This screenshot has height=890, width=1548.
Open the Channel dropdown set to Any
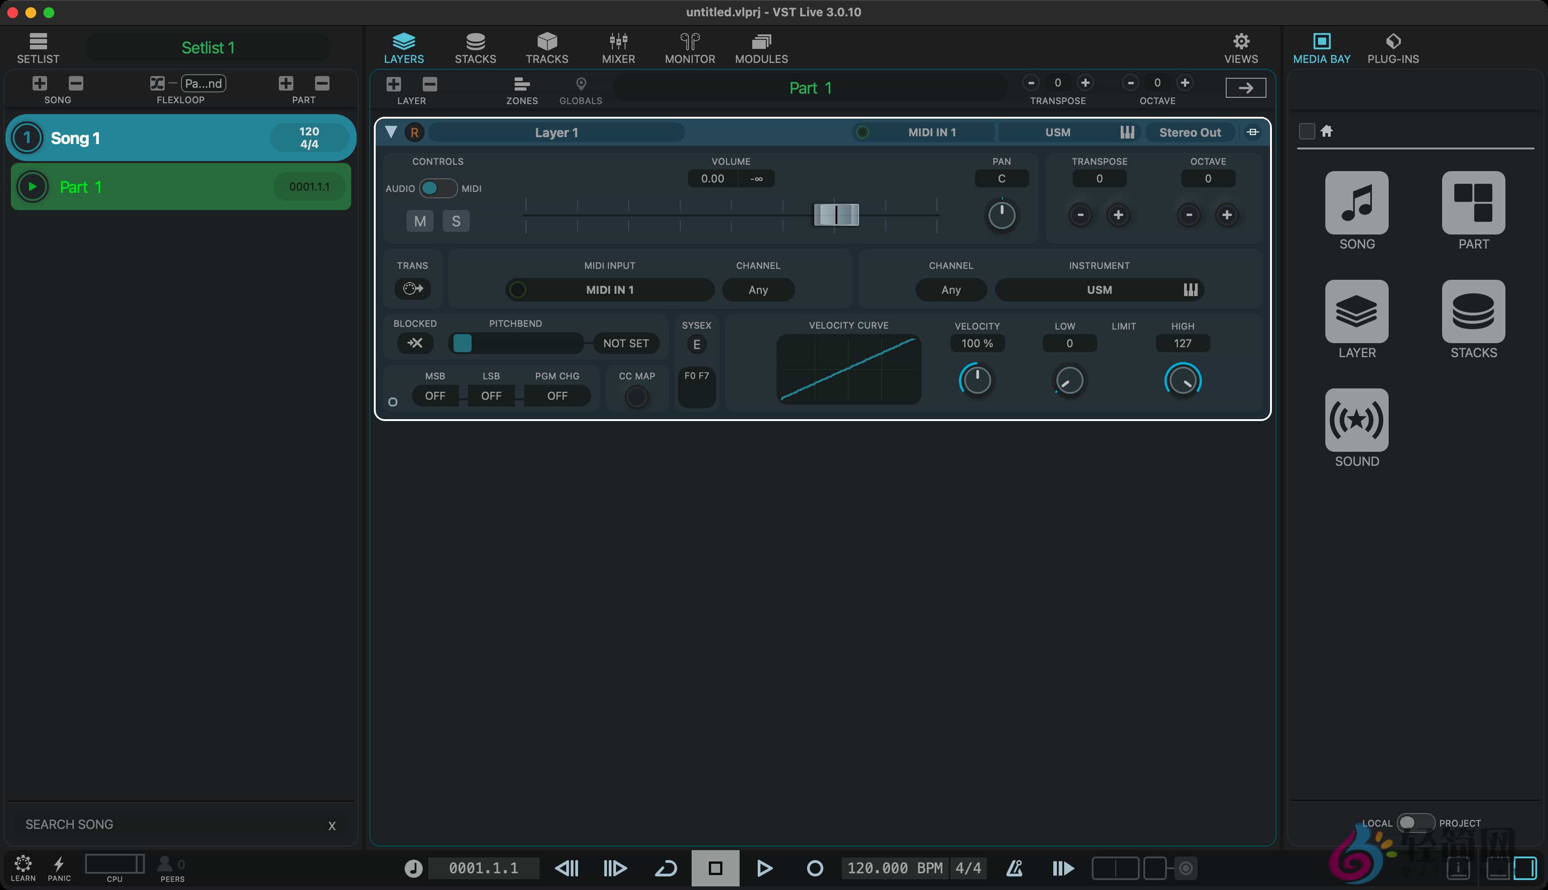pyautogui.click(x=758, y=290)
